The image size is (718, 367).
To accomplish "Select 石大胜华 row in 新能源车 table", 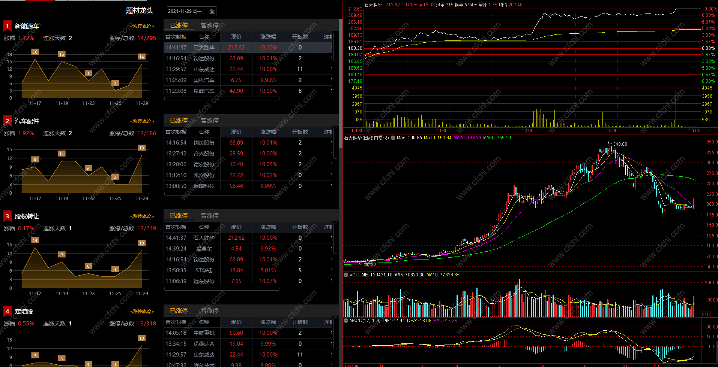I will [248, 48].
